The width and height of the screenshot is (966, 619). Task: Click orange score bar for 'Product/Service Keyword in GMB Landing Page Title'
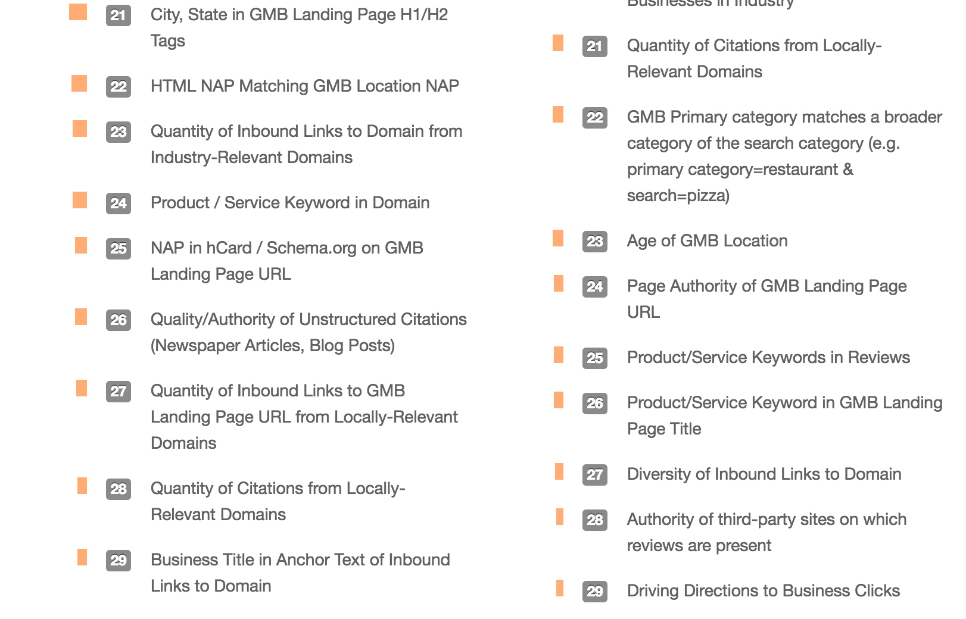coord(559,400)
